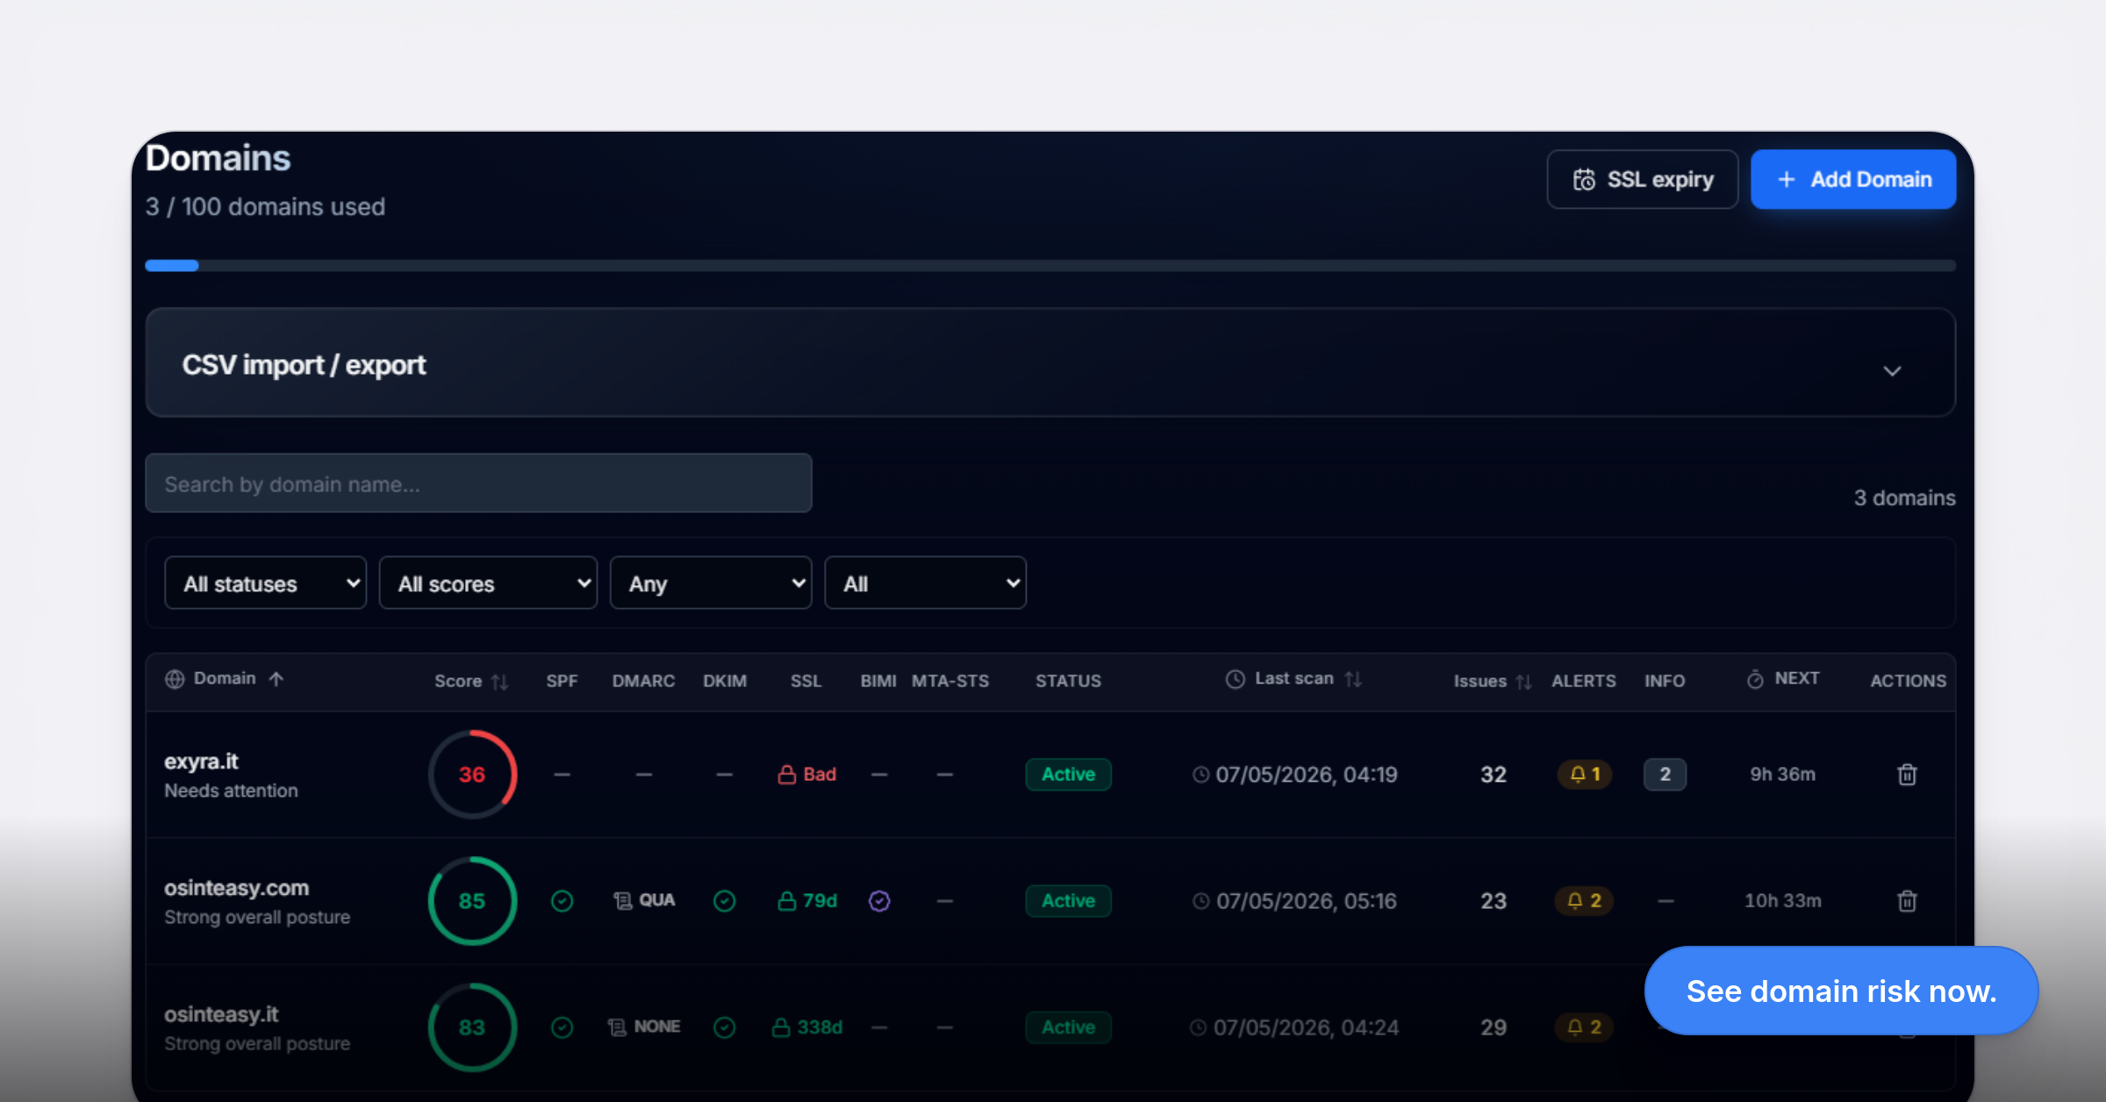Screen dimensions: 2106x1102
Task: Click the red score ring 36
Action: pyautogui.click(x=473, y=775)
